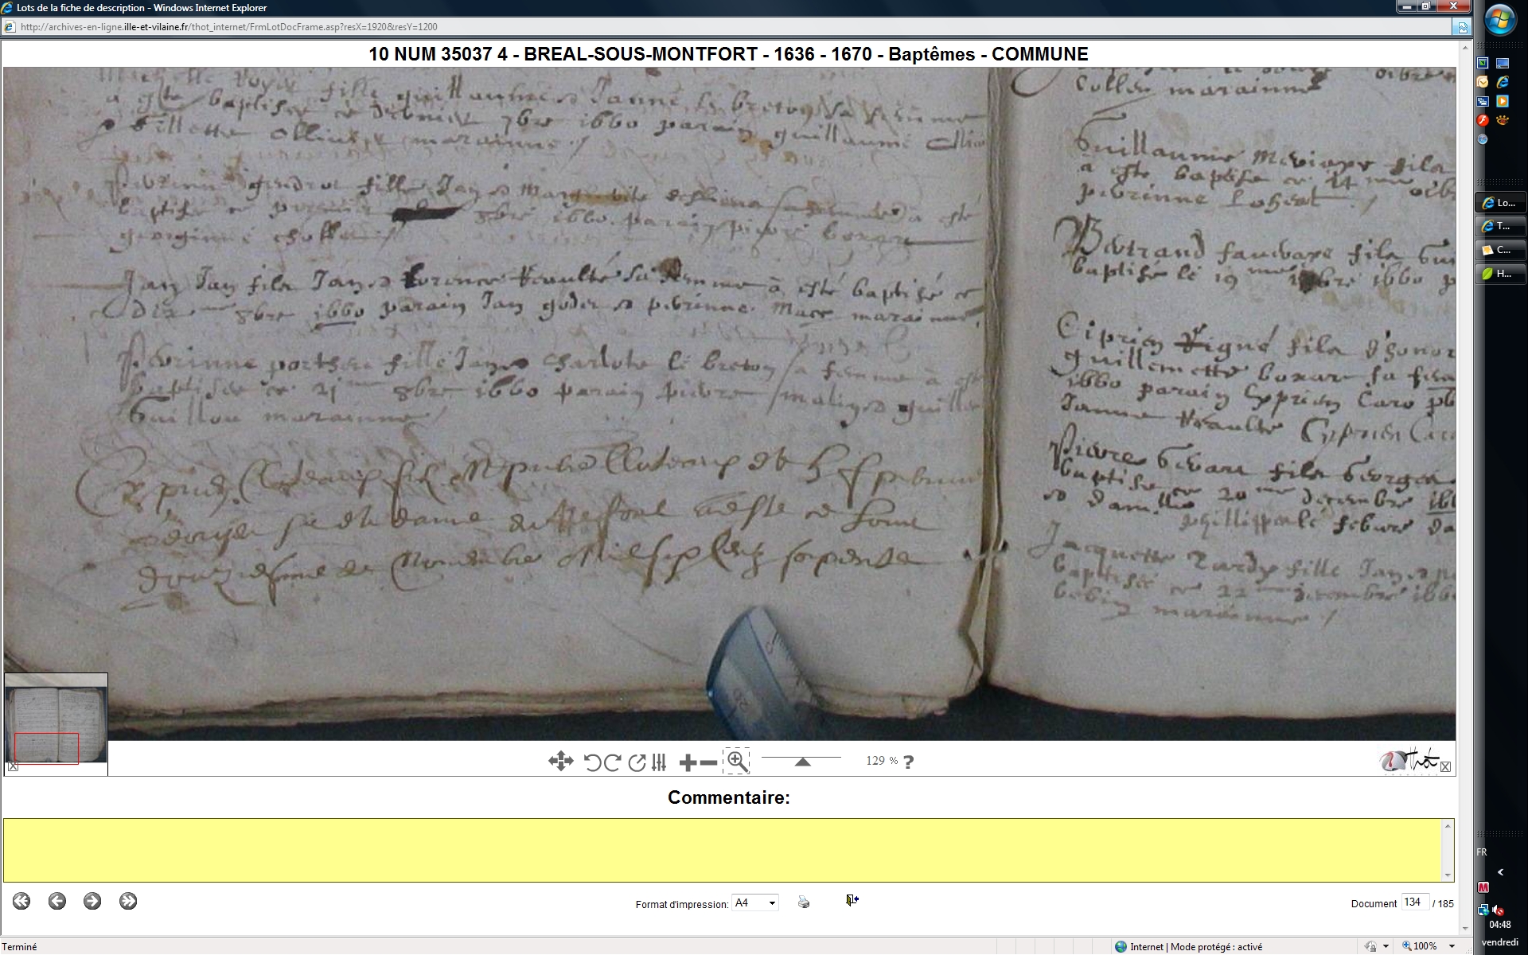Jump to the last document
1528x955 pixels.
128,901
